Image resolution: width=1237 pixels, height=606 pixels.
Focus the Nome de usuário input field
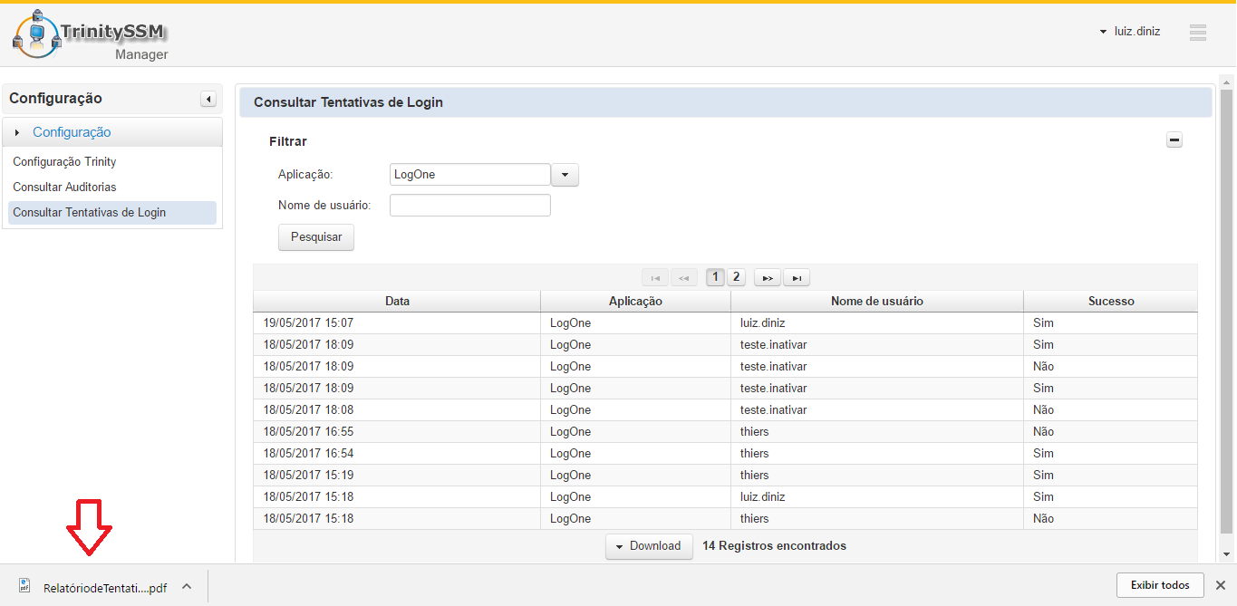[x=469, y=206]
